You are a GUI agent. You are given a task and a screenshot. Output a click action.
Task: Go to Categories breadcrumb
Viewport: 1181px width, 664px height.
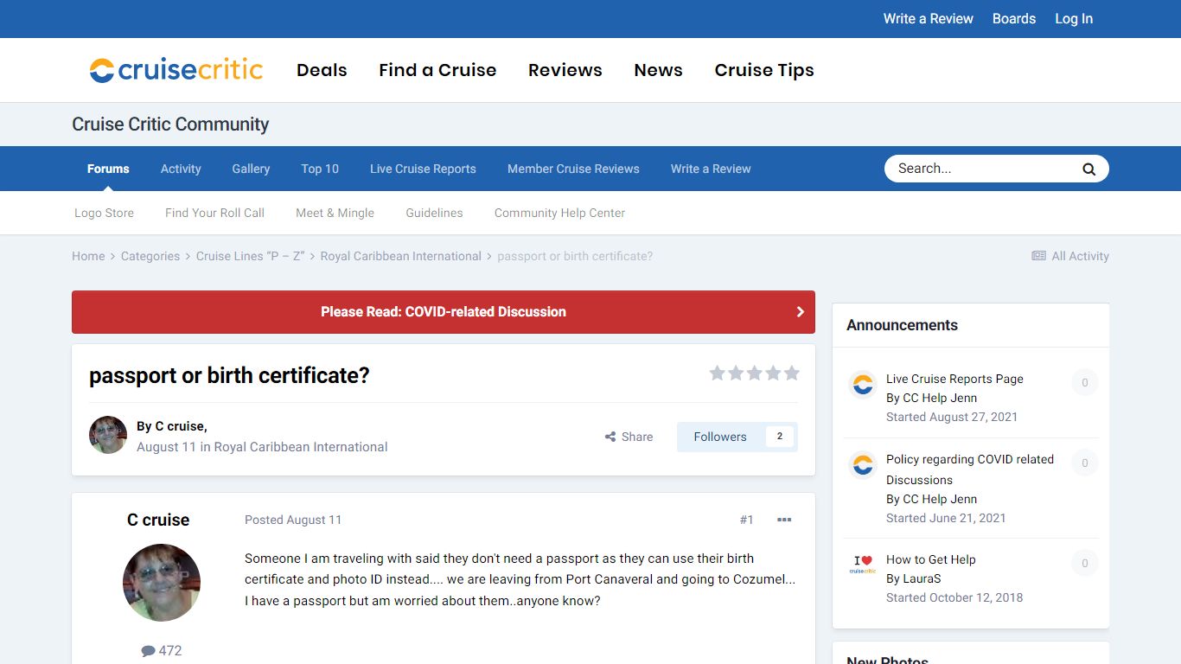point(150,256)
